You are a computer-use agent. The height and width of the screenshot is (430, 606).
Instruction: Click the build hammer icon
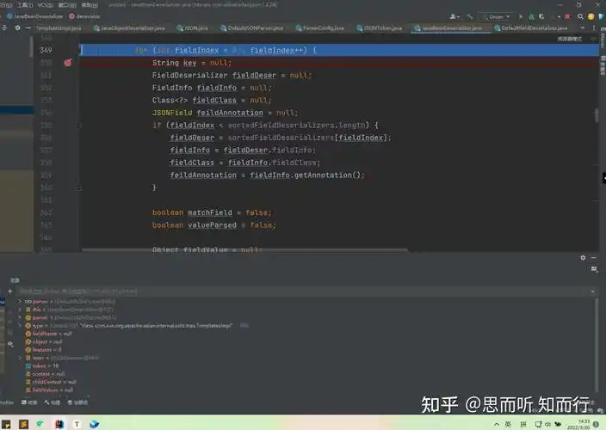click(x=470, y=16)
